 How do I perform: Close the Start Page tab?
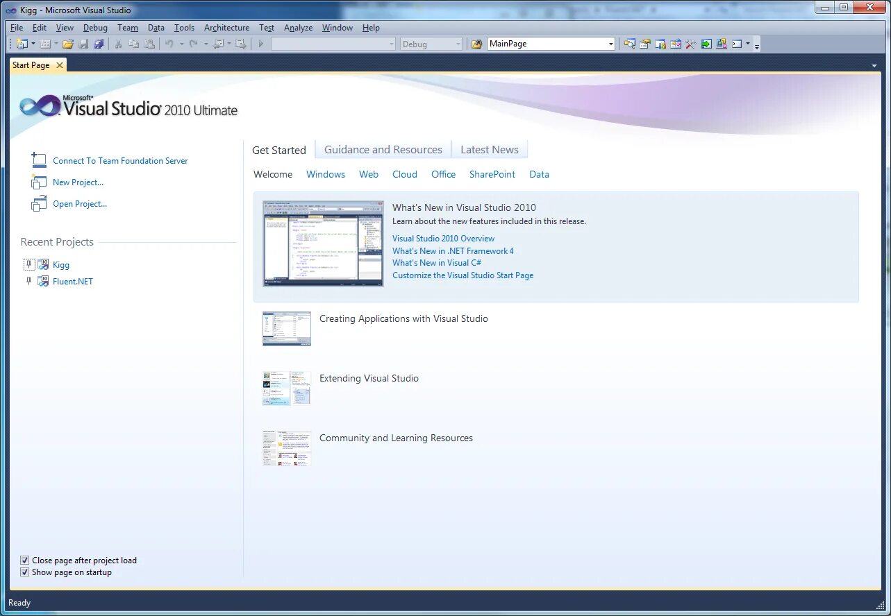60,65
